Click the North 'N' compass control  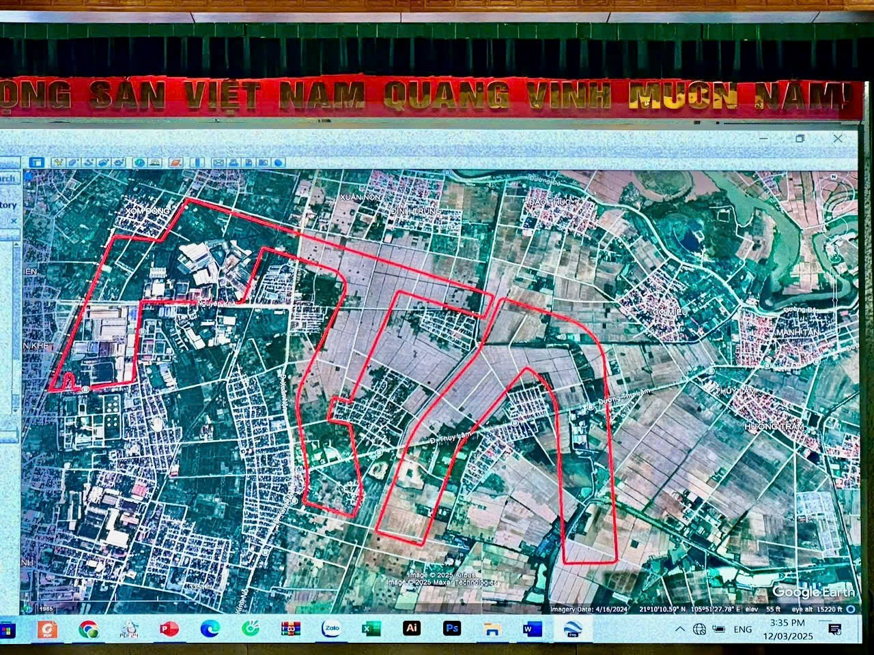(832, 177)
